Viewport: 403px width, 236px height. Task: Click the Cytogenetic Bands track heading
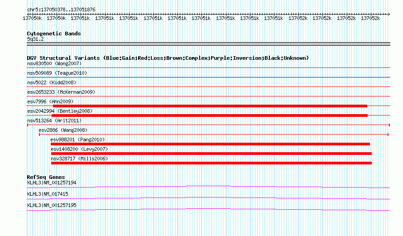[54, 34]
